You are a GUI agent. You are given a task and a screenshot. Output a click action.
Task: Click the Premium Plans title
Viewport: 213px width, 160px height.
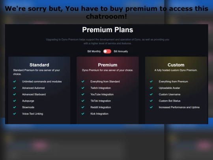(108, 30)
